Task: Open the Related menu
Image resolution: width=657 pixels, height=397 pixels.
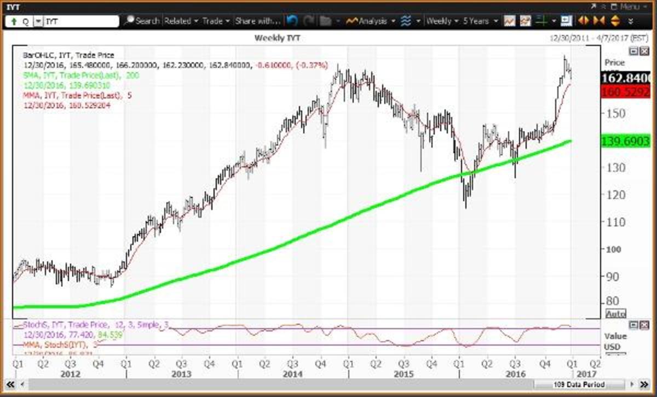Action: click(181, 21)
